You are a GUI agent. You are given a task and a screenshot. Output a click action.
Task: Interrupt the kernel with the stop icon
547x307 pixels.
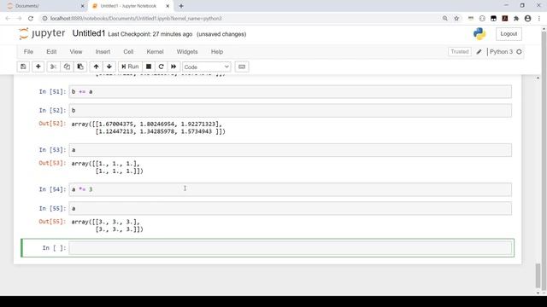pyautogui.click(x=149, y=67)
